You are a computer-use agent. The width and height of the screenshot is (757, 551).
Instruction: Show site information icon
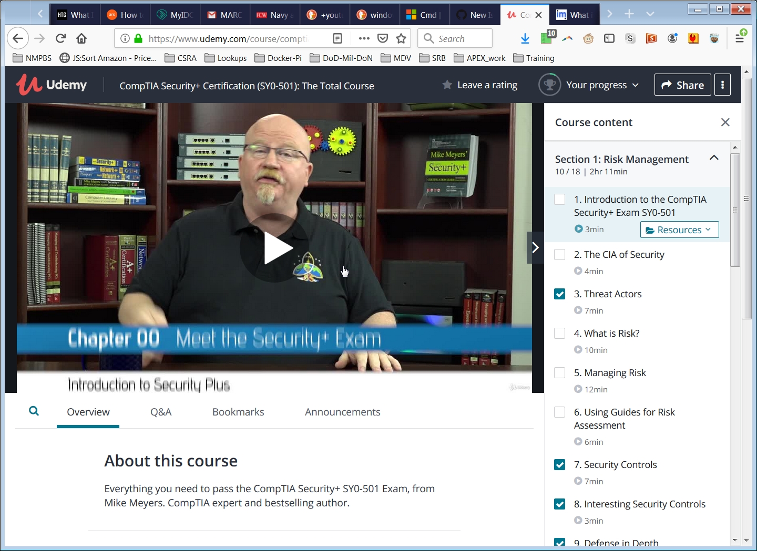pyautogui.click(x=125, y=38)
